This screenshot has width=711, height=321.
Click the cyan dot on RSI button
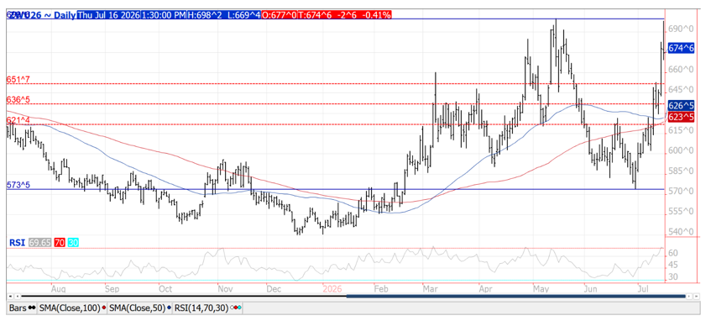coord(239,308)
